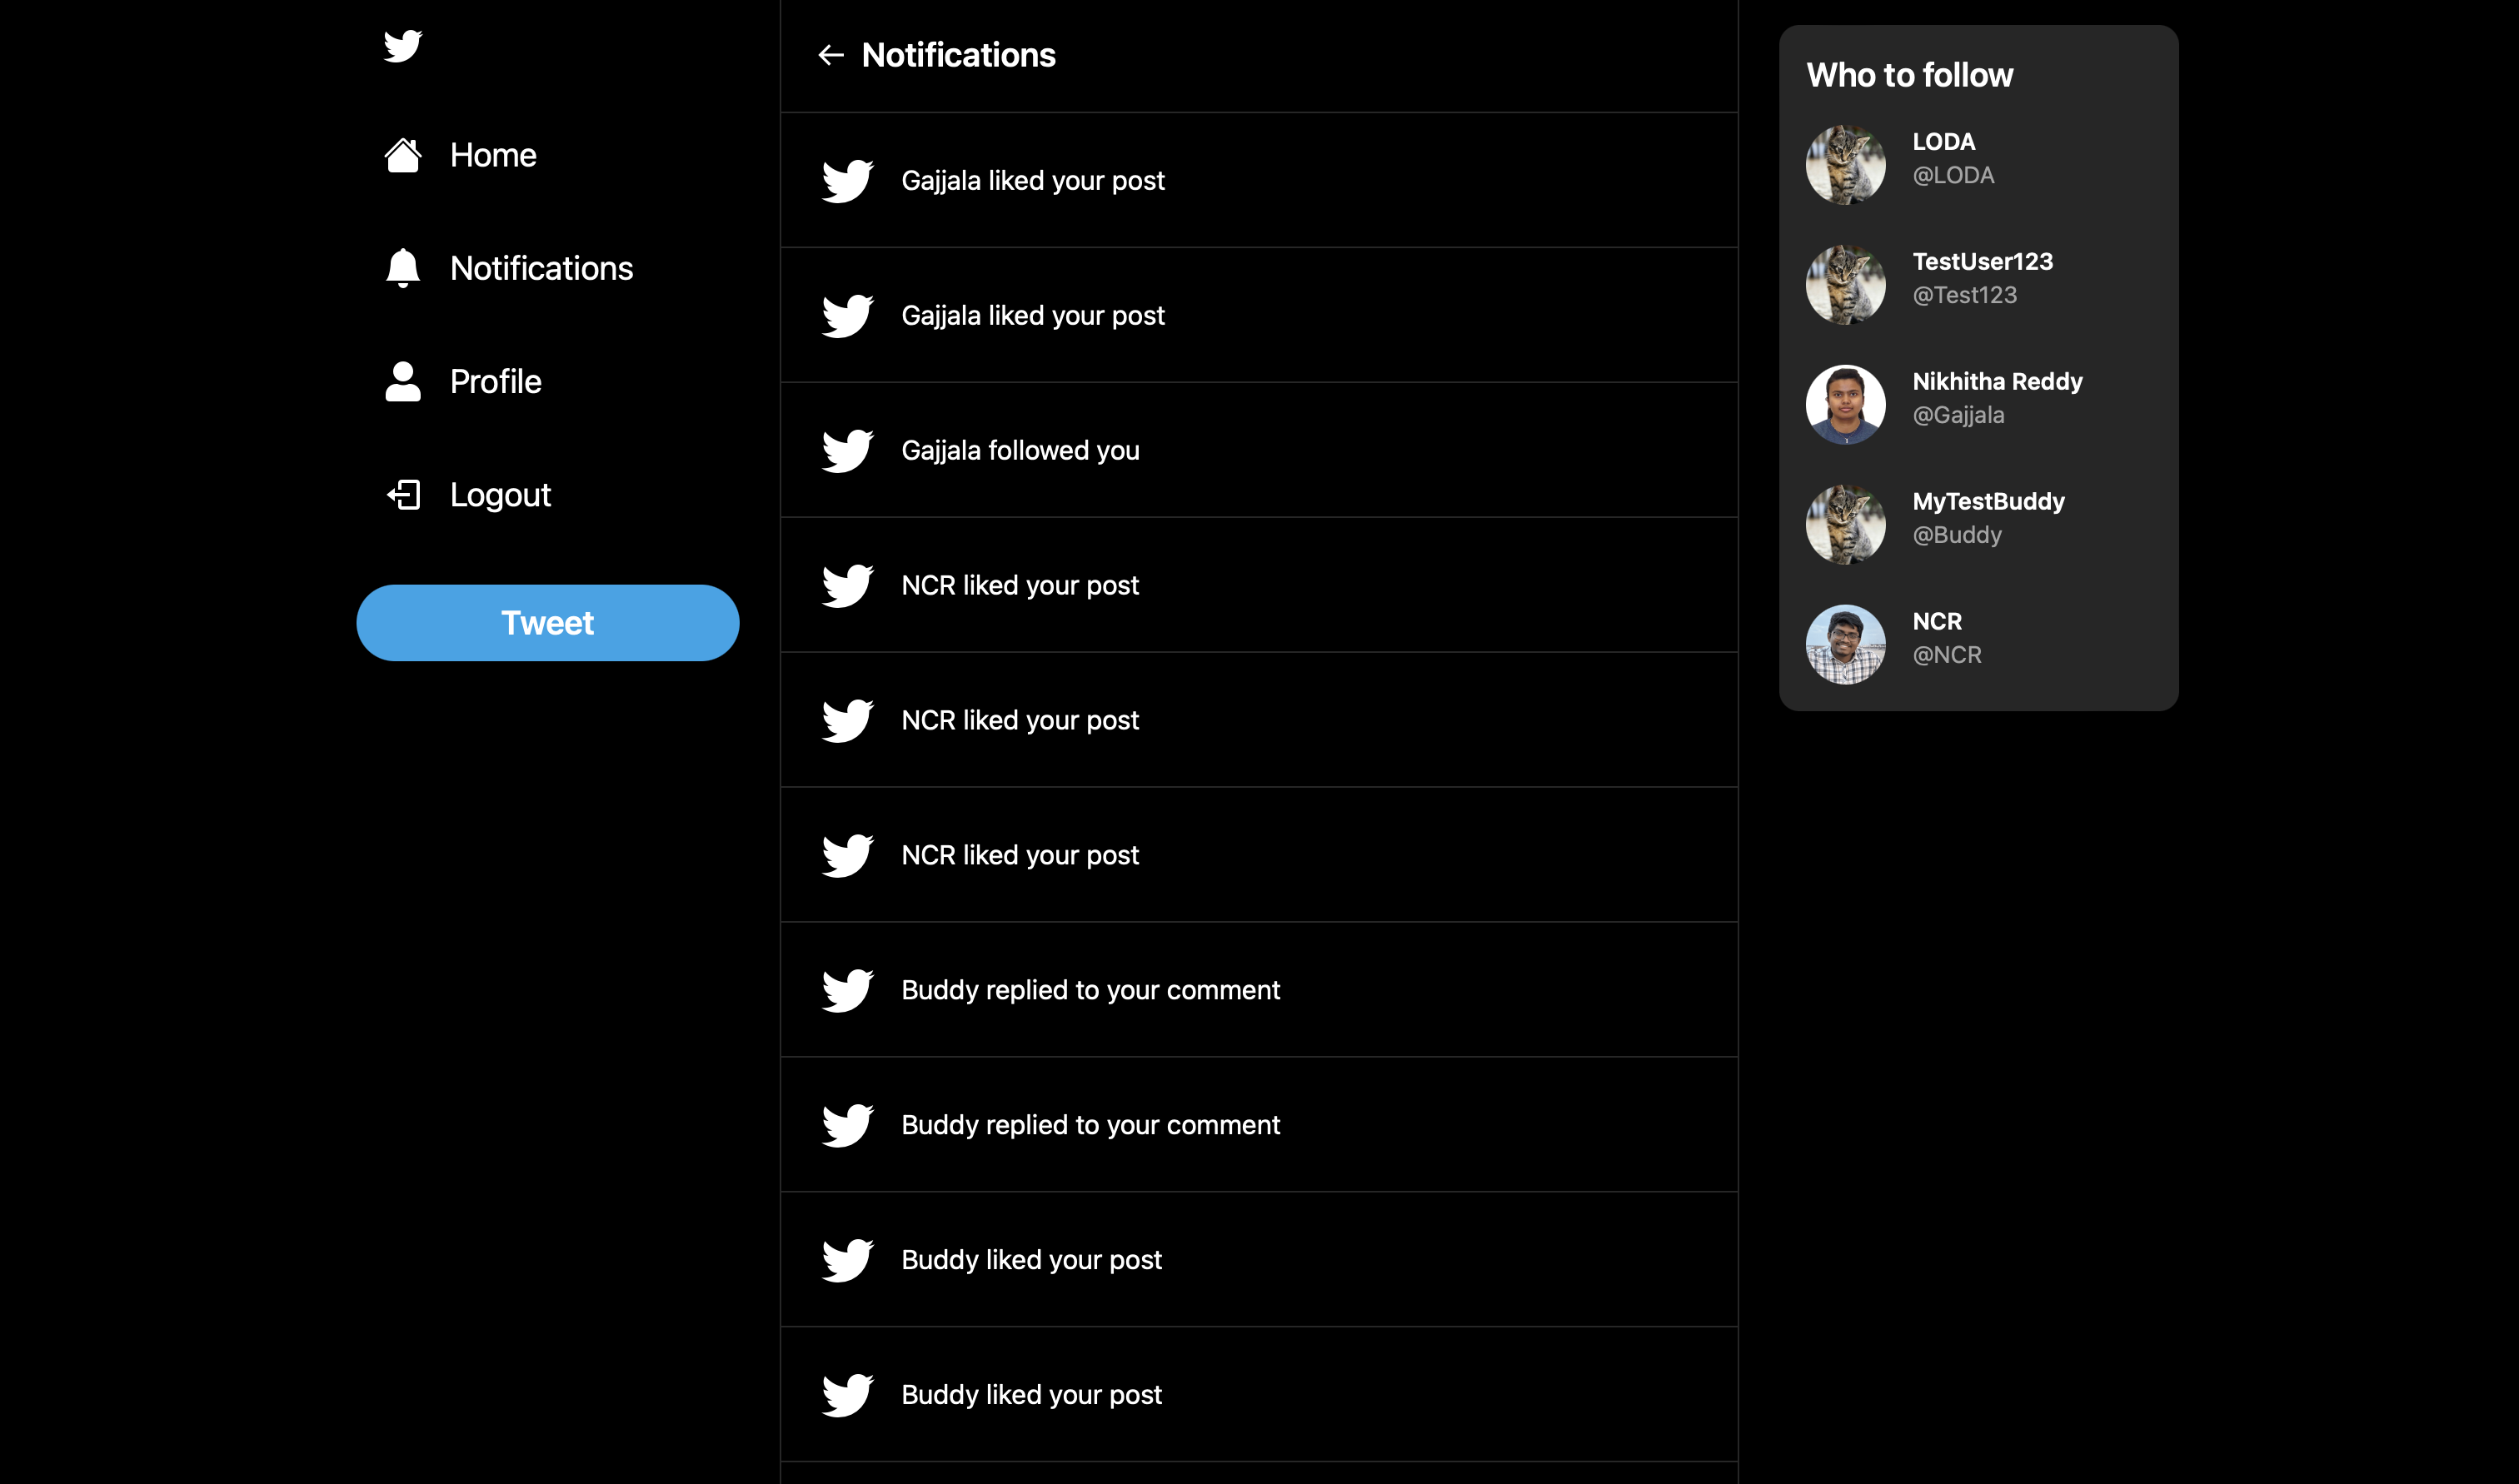
Task: Choose Logout from the sidebar
Action: (x=500, y=495)
